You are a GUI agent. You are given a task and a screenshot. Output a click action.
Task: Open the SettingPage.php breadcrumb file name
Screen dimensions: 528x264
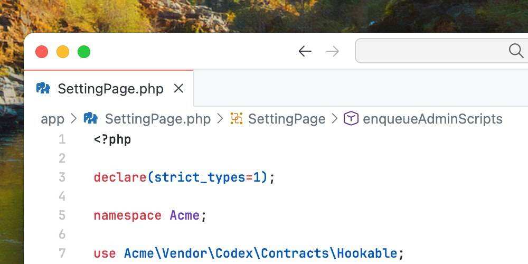(157, 119)
